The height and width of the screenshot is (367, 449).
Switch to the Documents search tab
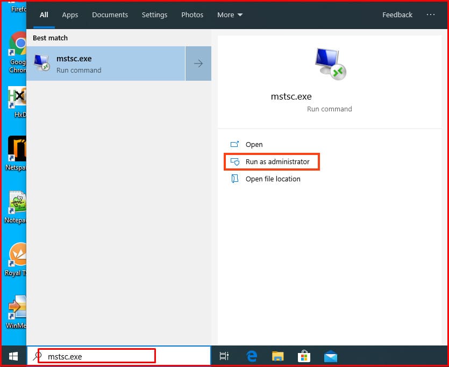tap(110, 15)
